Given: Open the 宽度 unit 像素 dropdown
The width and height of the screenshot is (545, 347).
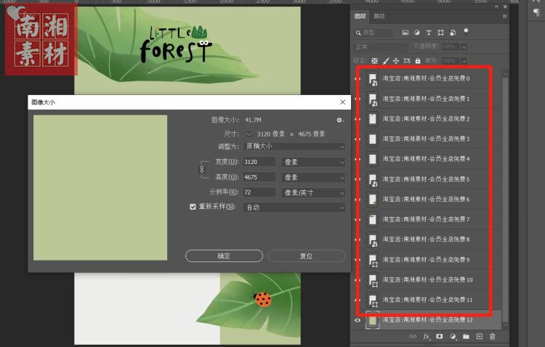Looking at the screenshot, I should point(313,162).
